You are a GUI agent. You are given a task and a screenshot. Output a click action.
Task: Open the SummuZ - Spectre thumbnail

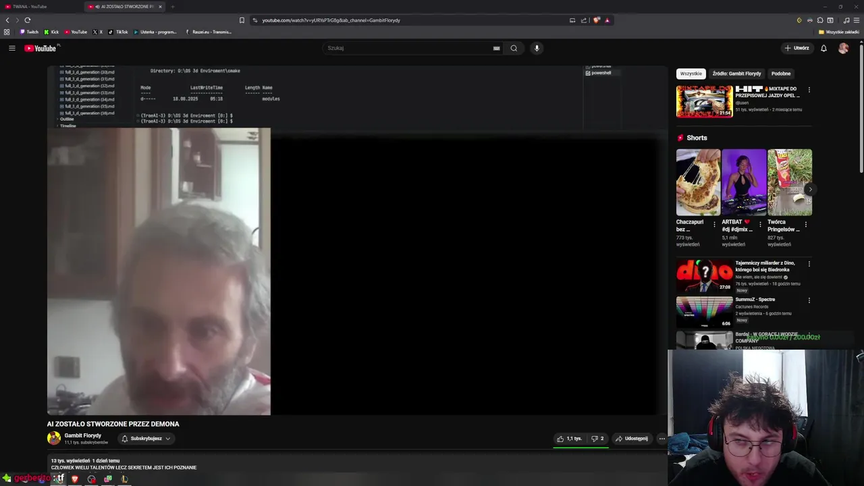pyautogui.click(x=705, y=313)
